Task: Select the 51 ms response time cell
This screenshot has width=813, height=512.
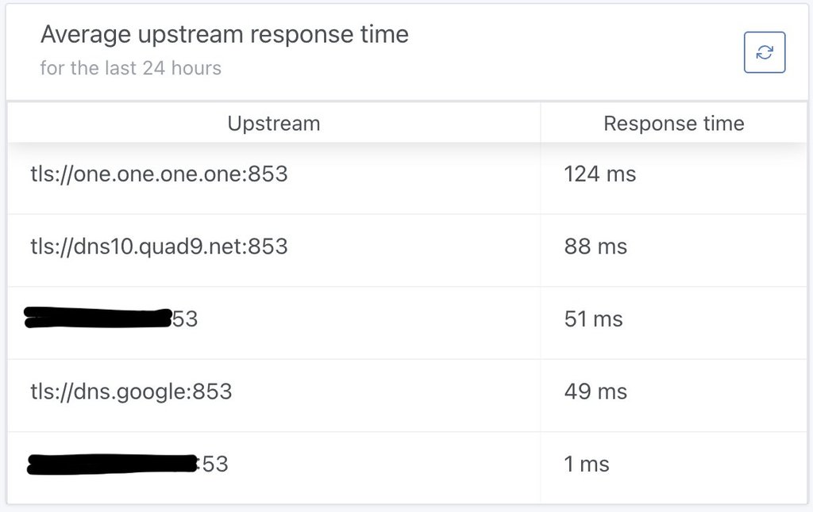Action: [x=594, y=319]
